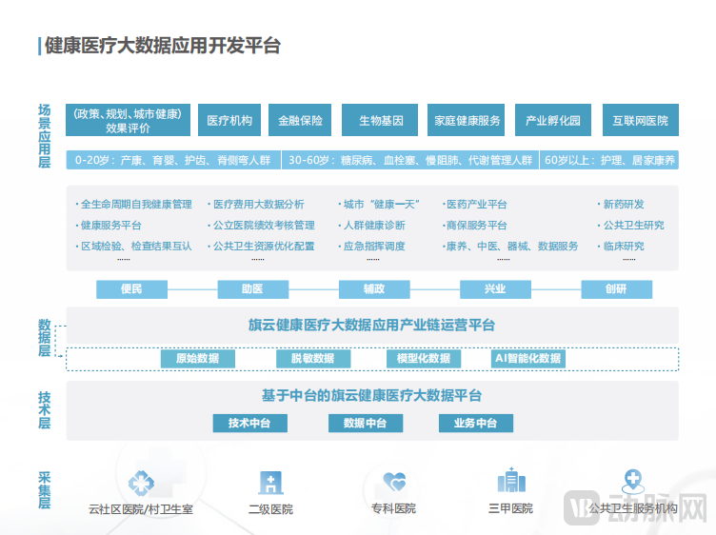Select the 效果评价 policy box
This screenshot has width=716, height=535.
click(128, 120)
